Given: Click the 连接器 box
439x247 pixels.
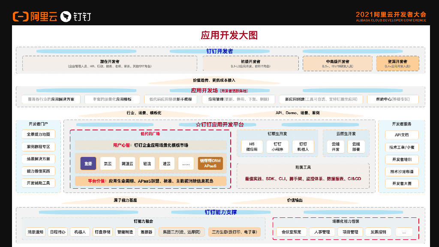Looking at the screenshot, I should point(147,232).
